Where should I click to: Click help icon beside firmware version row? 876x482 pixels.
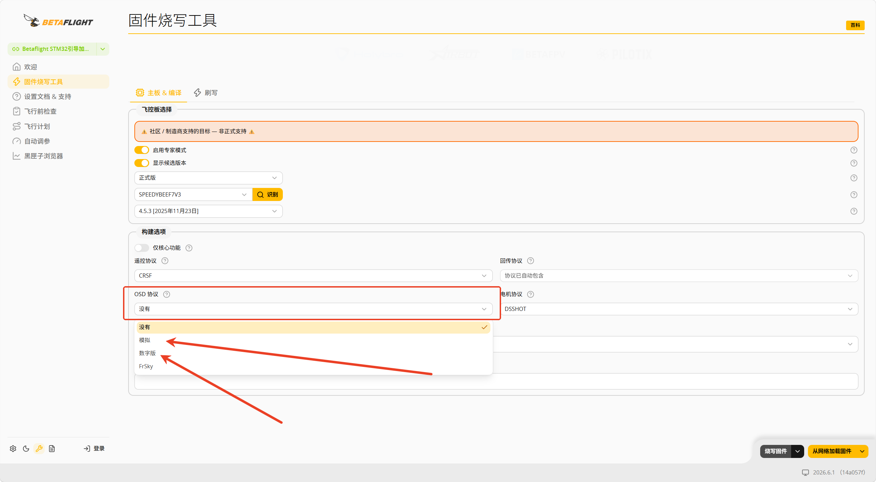[x=854, y=211]
